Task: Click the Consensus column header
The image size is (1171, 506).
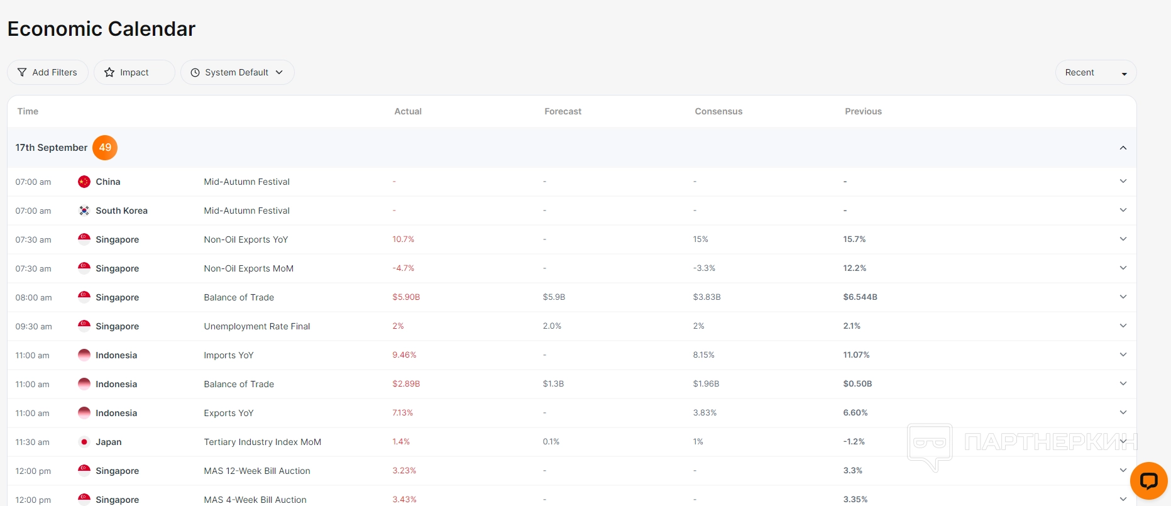Action: coord(718,111)
